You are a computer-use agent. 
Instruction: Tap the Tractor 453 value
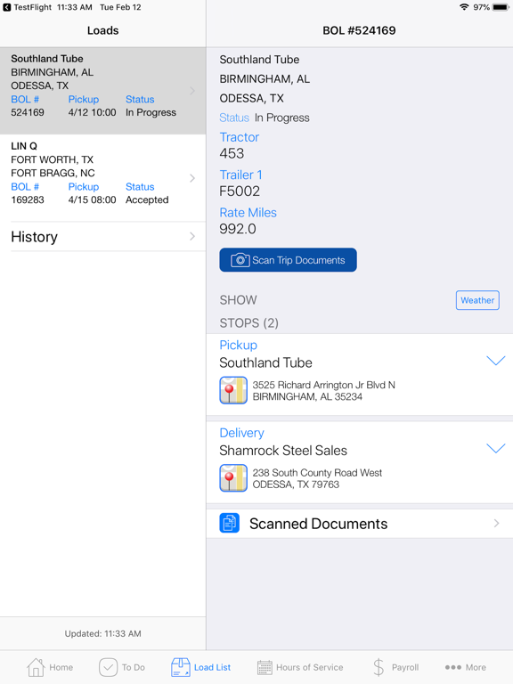232,153
